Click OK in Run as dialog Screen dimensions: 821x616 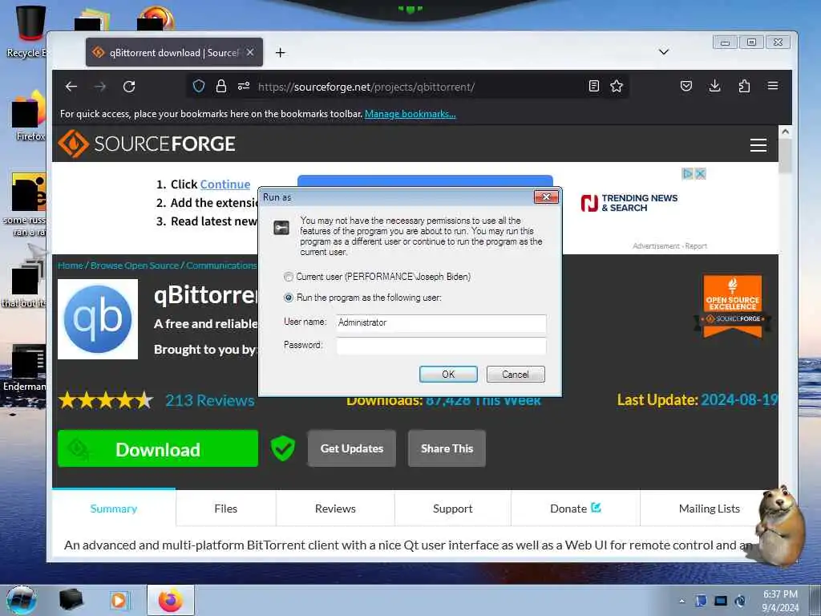point(448,374)
